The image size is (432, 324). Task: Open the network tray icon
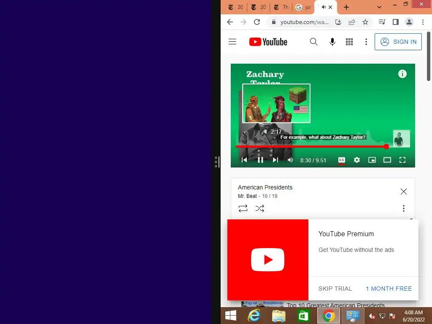[x=382, y=316]
